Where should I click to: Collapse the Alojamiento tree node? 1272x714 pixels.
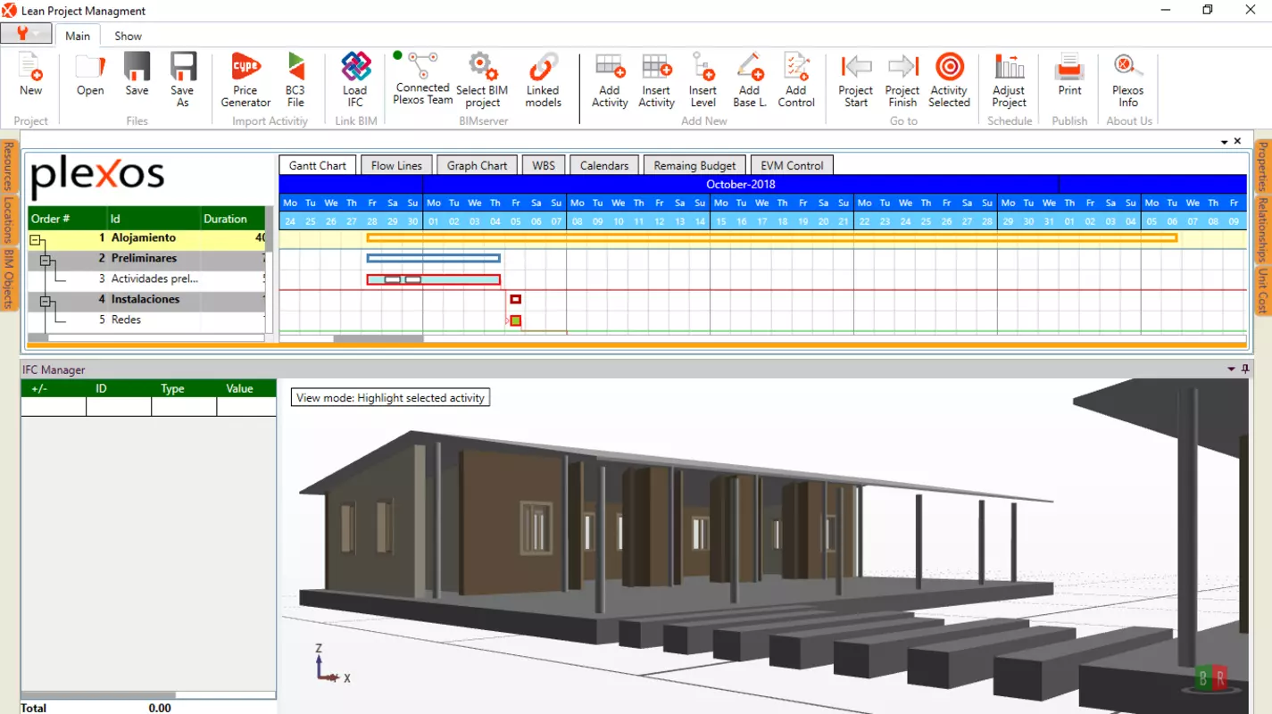tap(37, 239)
